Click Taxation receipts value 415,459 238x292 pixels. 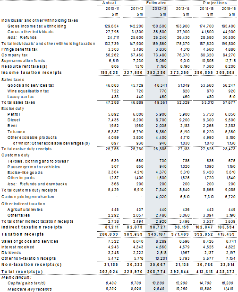[x=226, y=234]
